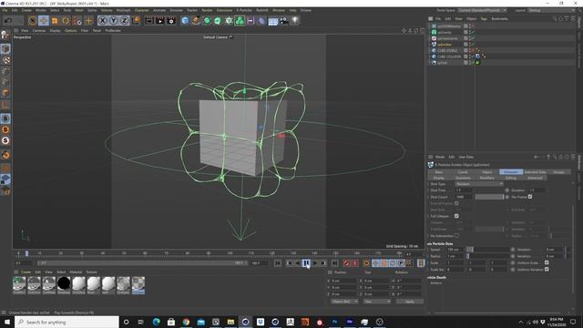Open Windows Start menu
The width and height of the screenshot is (583, 328).
(x=7, y=322)
